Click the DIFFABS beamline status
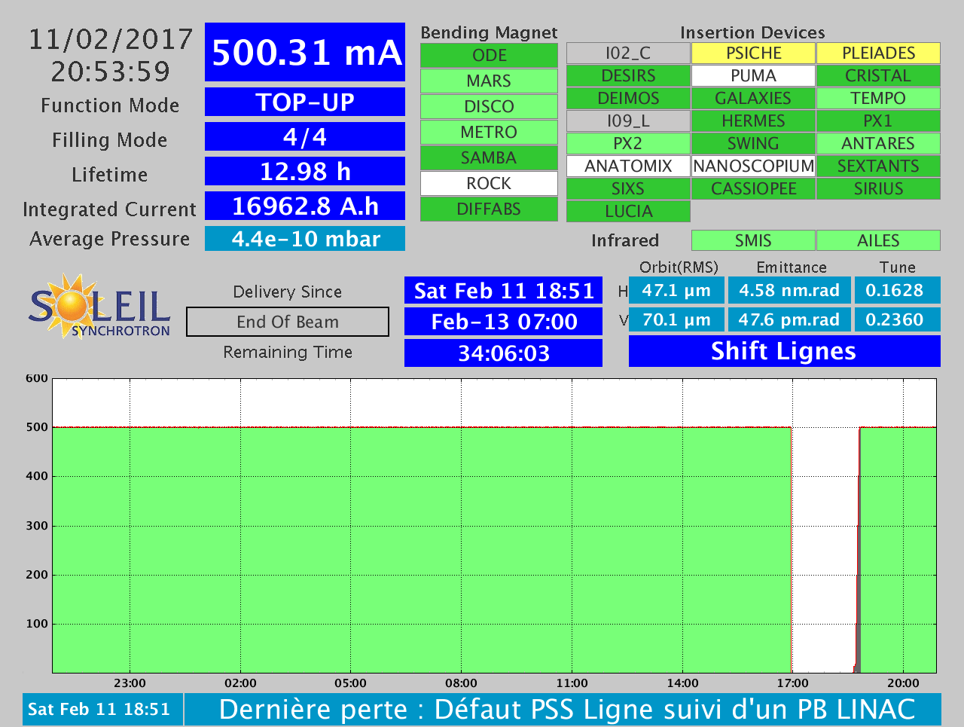The width and height of the screenshot is (964, 727). (489, 209)
